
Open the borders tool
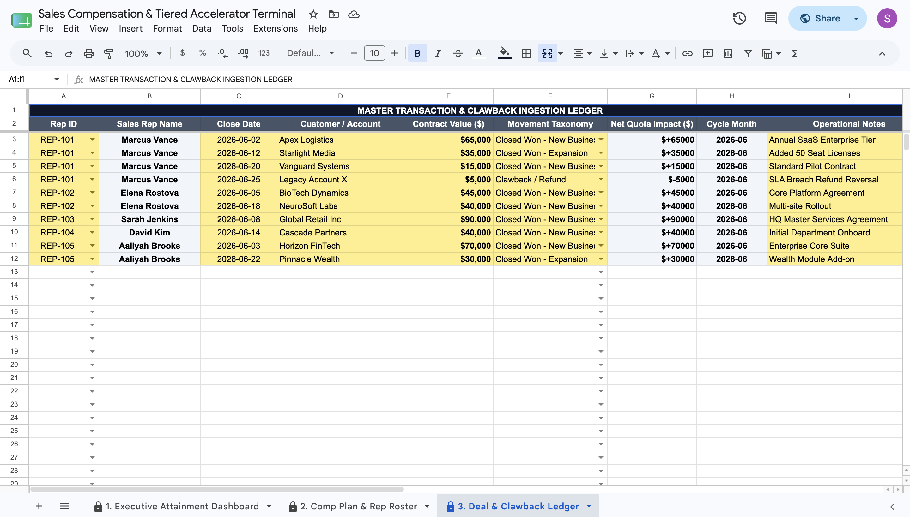[526, 54]
